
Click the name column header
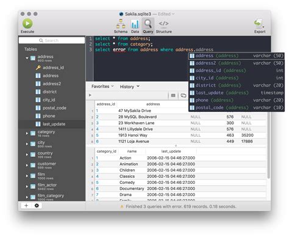tap(132, 151)
